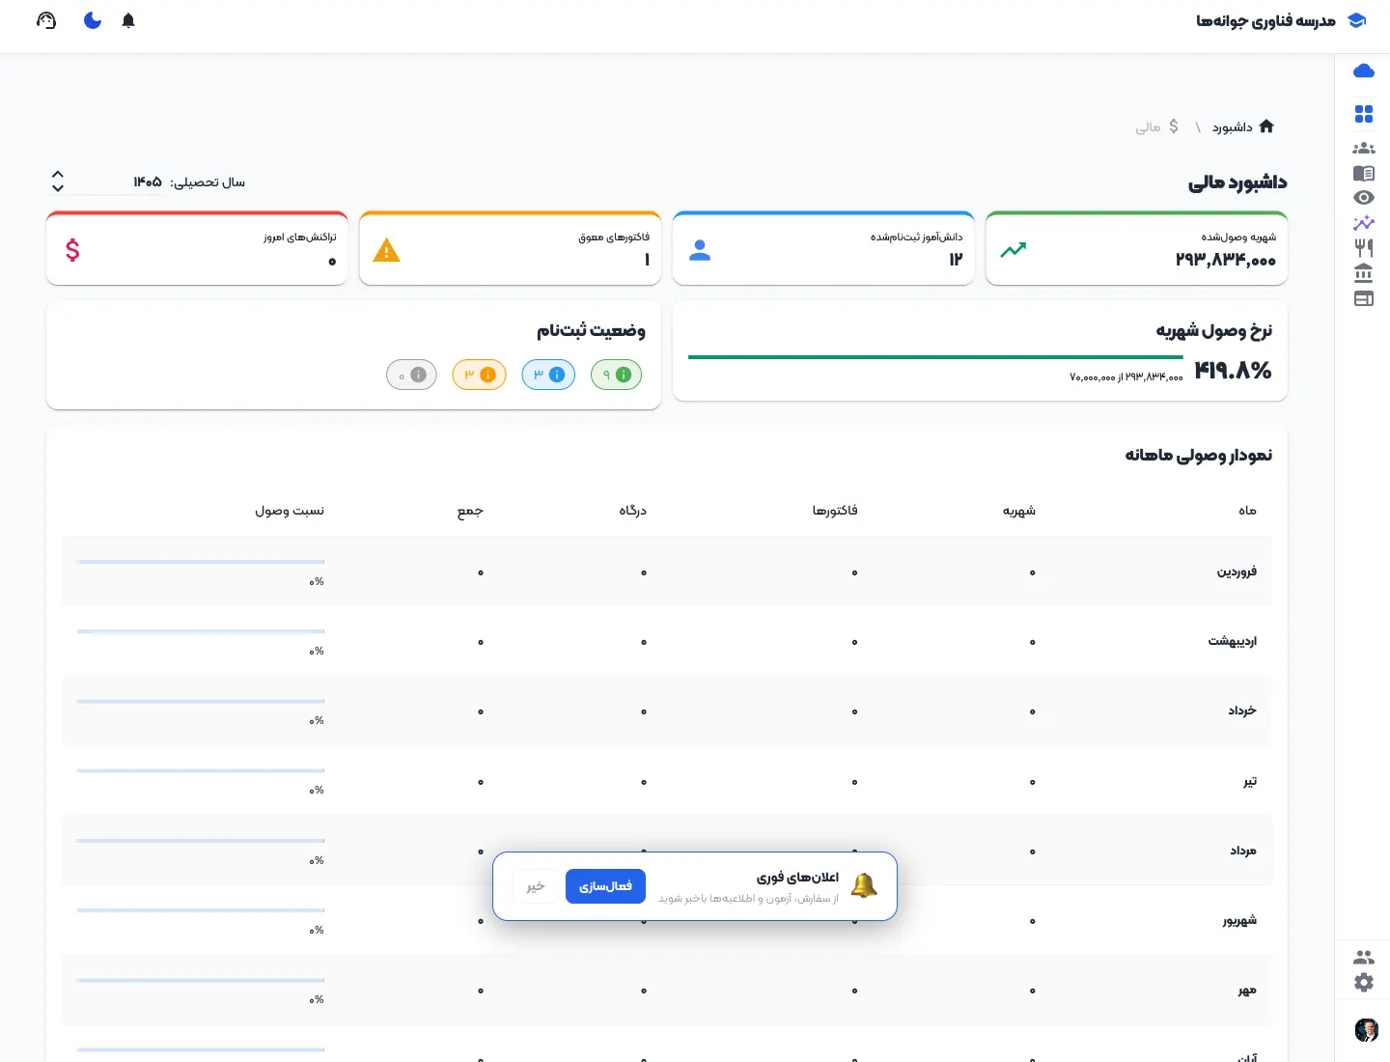Open the bank building icon in sidebar

click(1363, 273)
